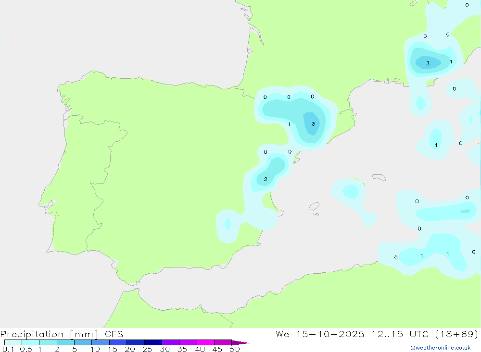
Task: Click the 'Precipitation [mm]' title text
Action: click(x=49, y=334)
